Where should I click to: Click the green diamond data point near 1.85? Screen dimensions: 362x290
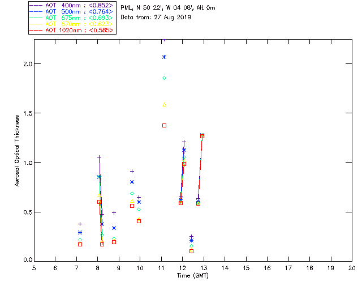pos(164,78)
